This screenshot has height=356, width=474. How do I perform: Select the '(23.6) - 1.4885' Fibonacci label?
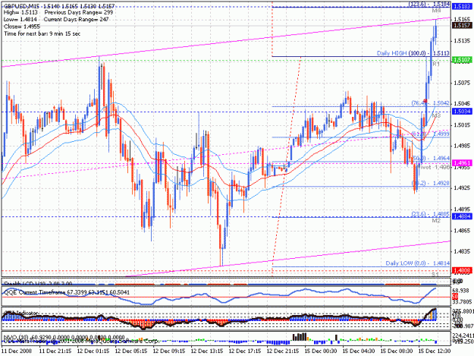coord(431,214)
